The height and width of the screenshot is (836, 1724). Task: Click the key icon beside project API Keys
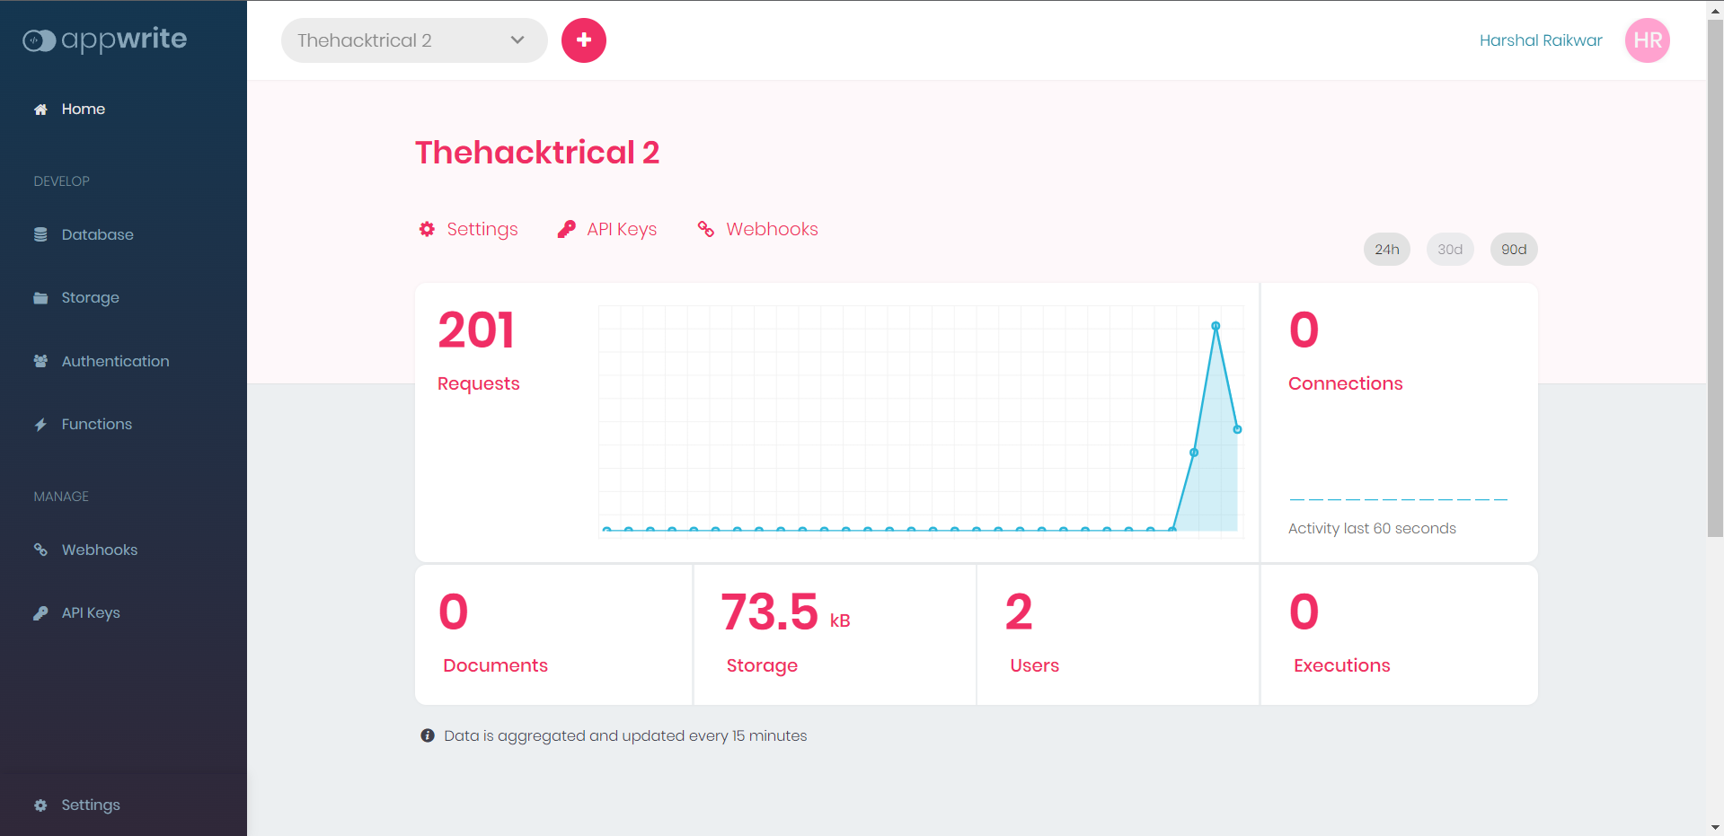[x=566, y=229]
